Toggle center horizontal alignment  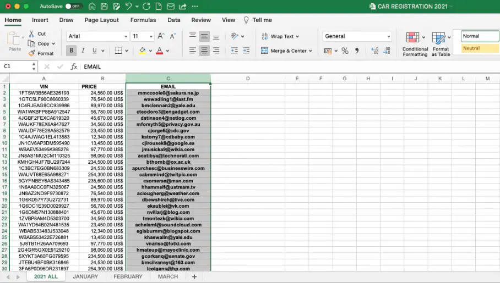coord(204,51)
